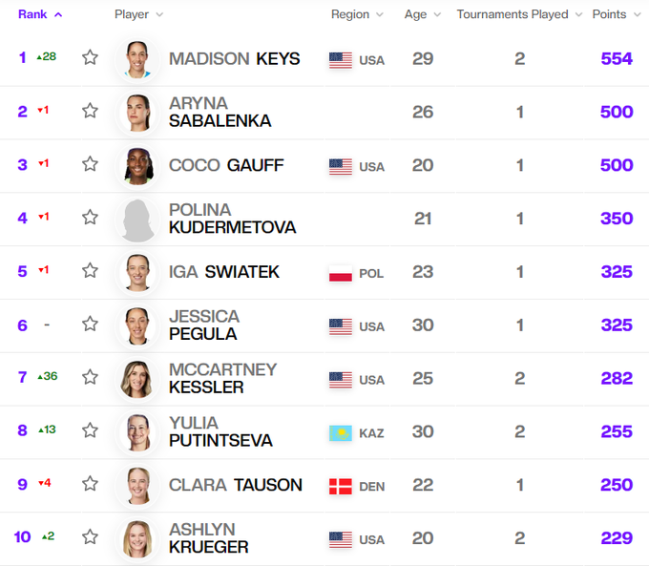649x566 pixels.
Task: Sort the table by Points column
Action: (x=616, y=14)
